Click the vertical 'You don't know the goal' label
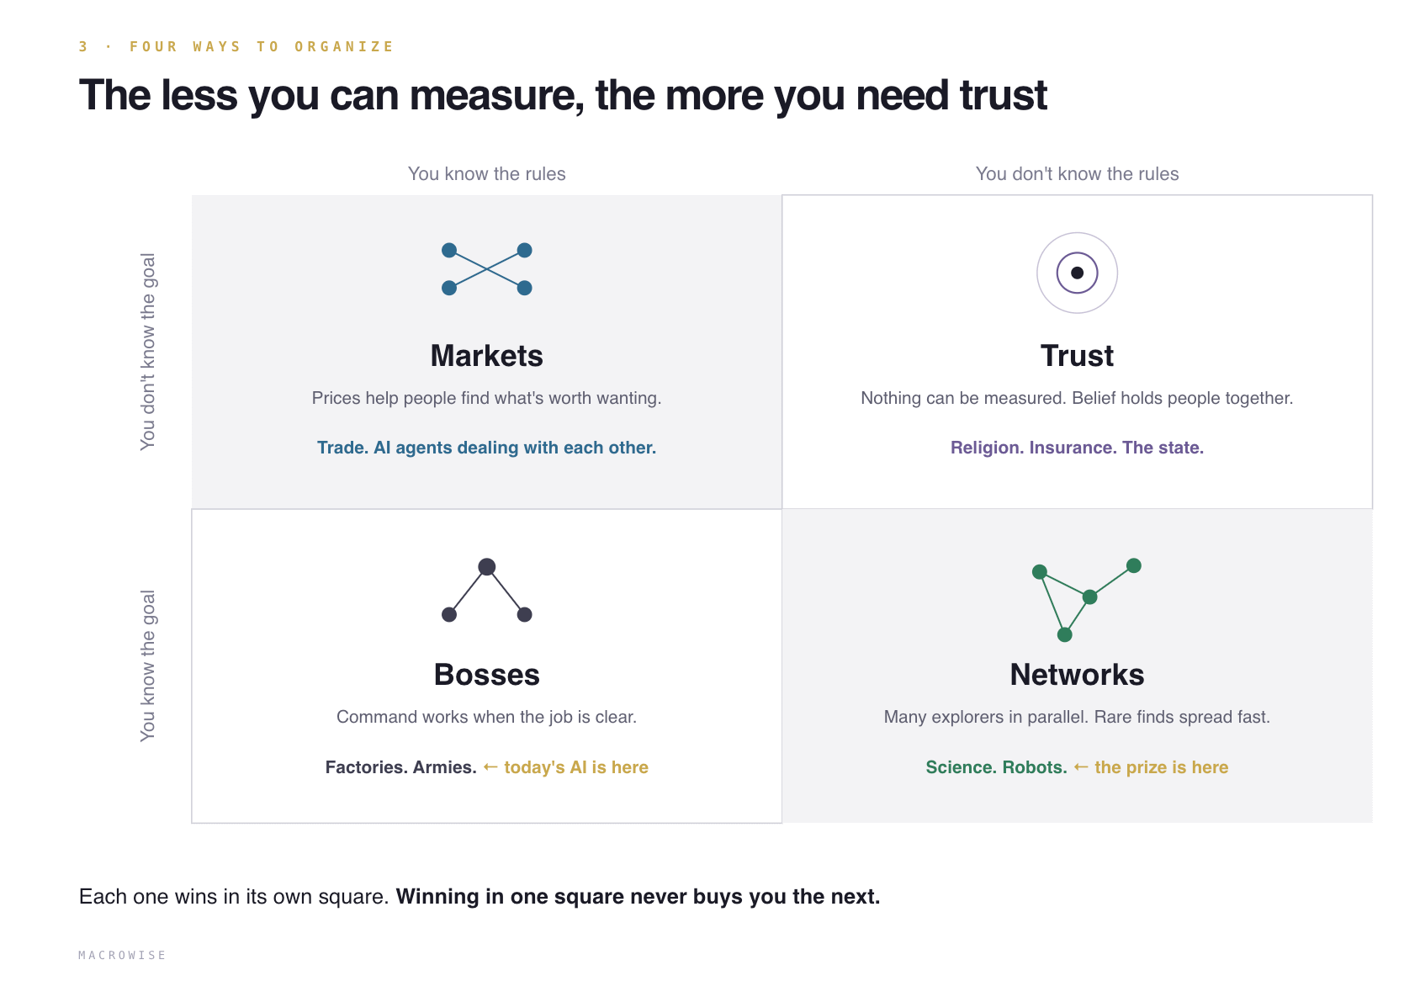This screenshot has width=1420, height=981. (x=148, y=352)
